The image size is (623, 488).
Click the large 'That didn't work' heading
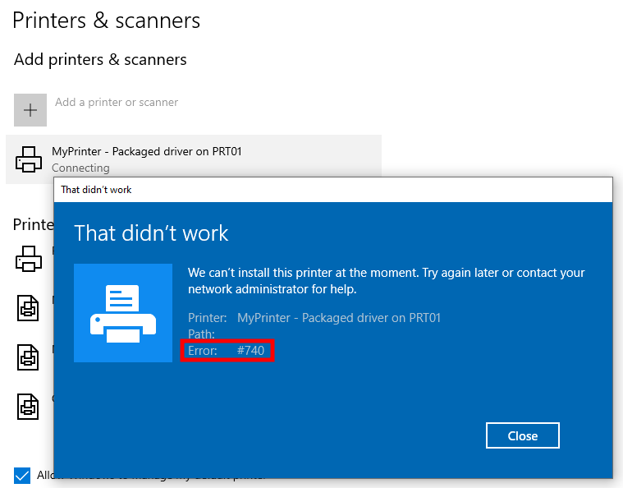tap(151, 232)
